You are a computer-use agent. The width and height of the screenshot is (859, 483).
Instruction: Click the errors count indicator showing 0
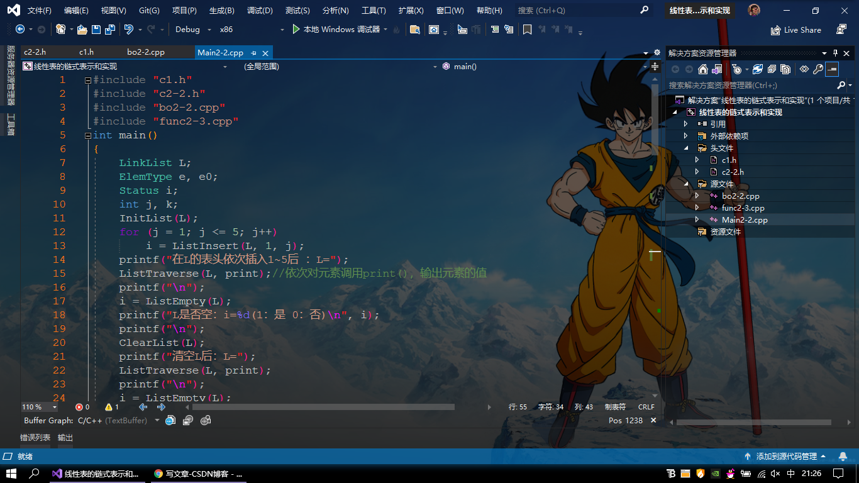point(82,407)
